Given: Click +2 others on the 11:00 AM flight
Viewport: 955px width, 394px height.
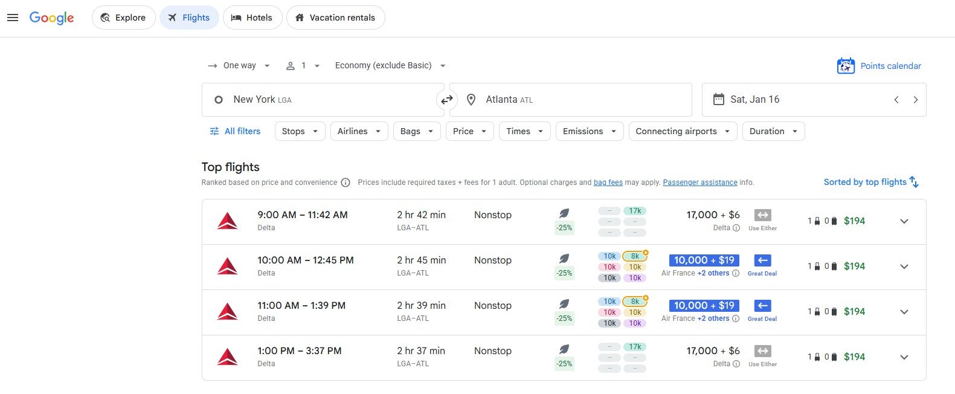Looking at the screenshot, I should point(713,318).
